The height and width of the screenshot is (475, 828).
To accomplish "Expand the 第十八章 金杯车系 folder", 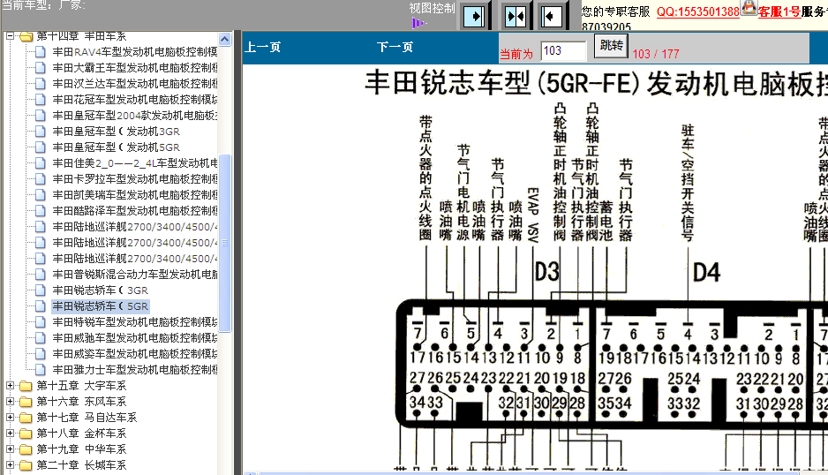I will point(10,434).
